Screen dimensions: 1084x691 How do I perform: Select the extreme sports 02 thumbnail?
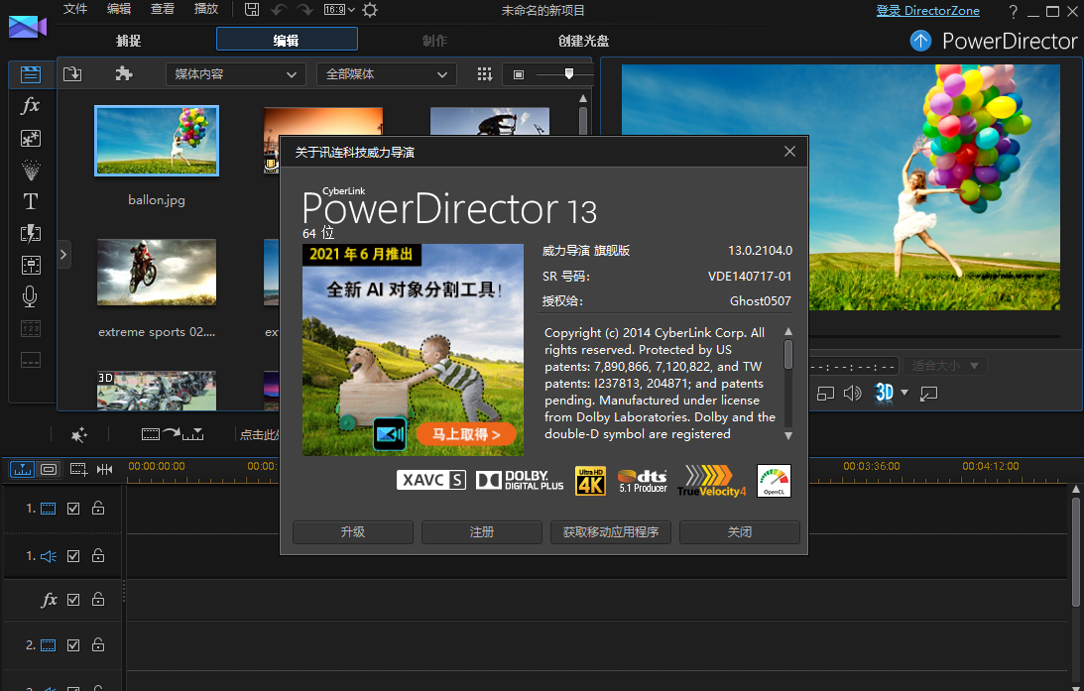pos(157,273)
